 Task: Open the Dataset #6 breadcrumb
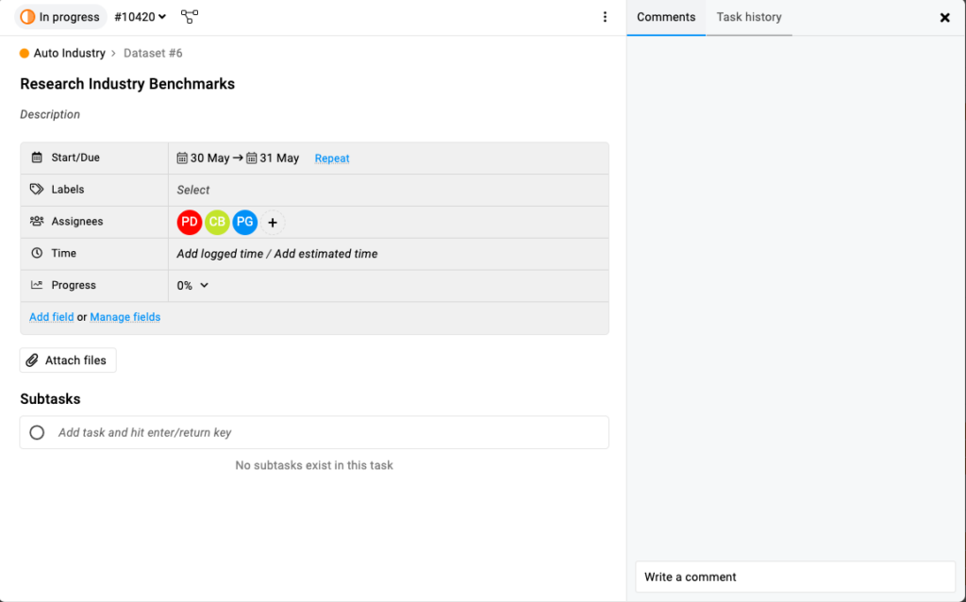pos(153,54)
